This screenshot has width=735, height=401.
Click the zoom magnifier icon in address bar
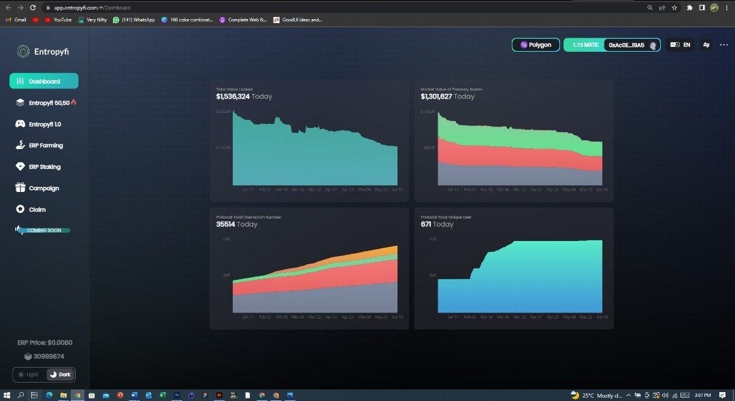click(x=650, y=7)
